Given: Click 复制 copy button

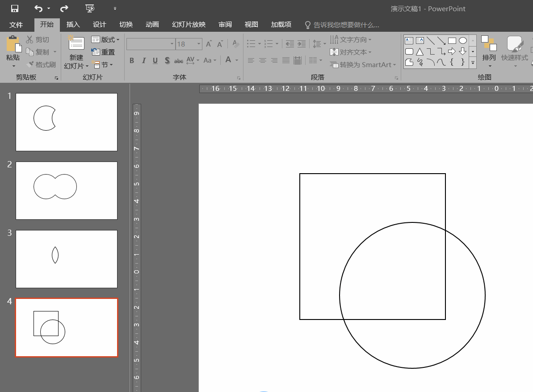Looking at the screenshot, I should click(x=38, y=52).
